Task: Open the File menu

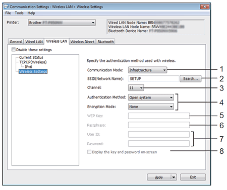Action: pos(8,13)
